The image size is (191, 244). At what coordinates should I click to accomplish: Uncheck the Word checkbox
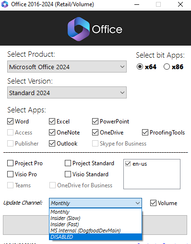click(x=10, y=122)
